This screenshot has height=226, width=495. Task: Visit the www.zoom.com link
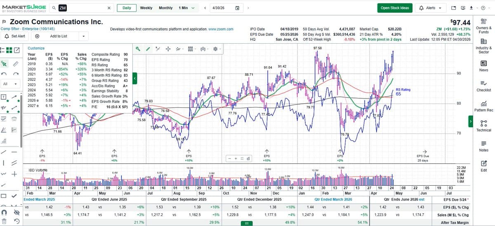[x=221, y=29]
